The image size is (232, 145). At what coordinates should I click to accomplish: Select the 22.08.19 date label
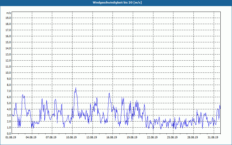(152, 137)
